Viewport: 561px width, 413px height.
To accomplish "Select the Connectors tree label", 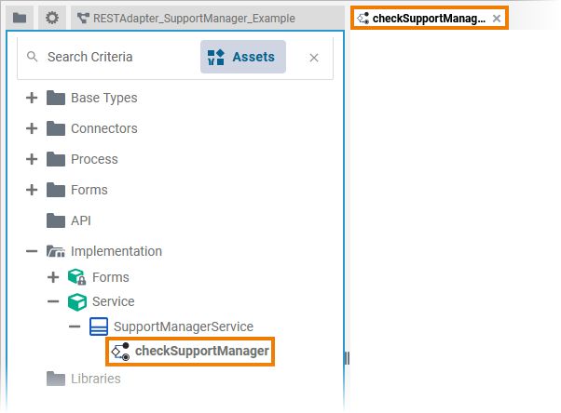I will click(x=104, y=128).
